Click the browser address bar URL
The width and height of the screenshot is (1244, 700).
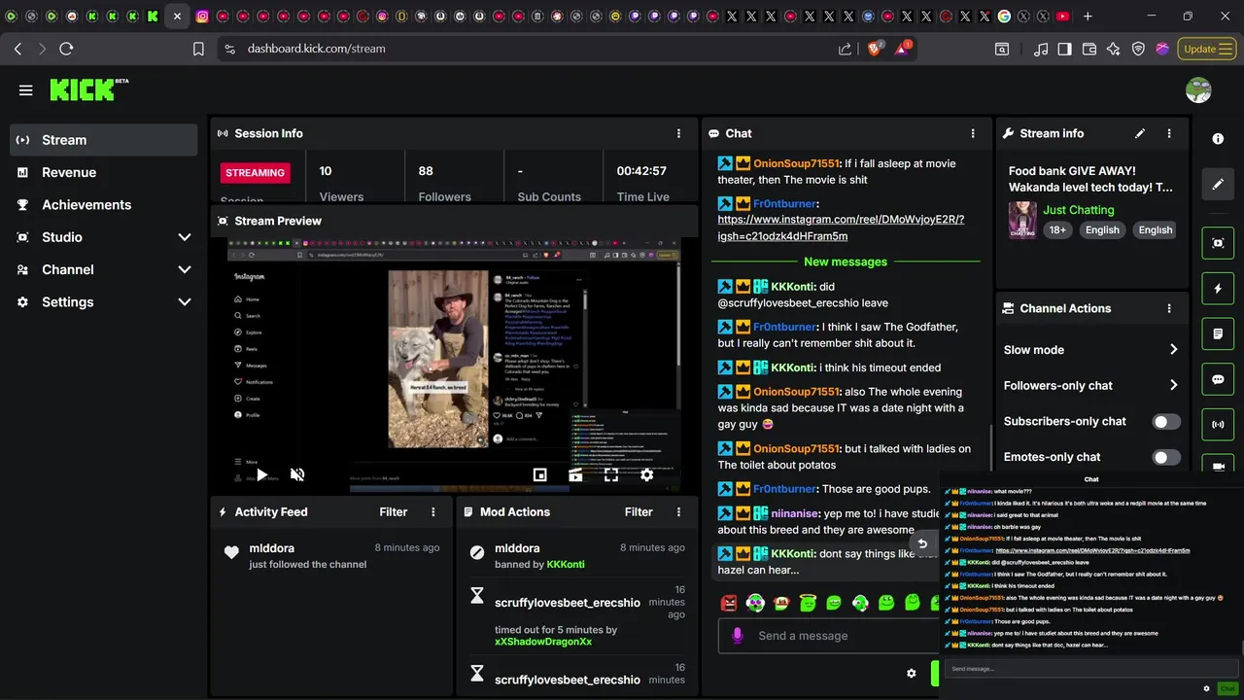click(x=316, y=49)
